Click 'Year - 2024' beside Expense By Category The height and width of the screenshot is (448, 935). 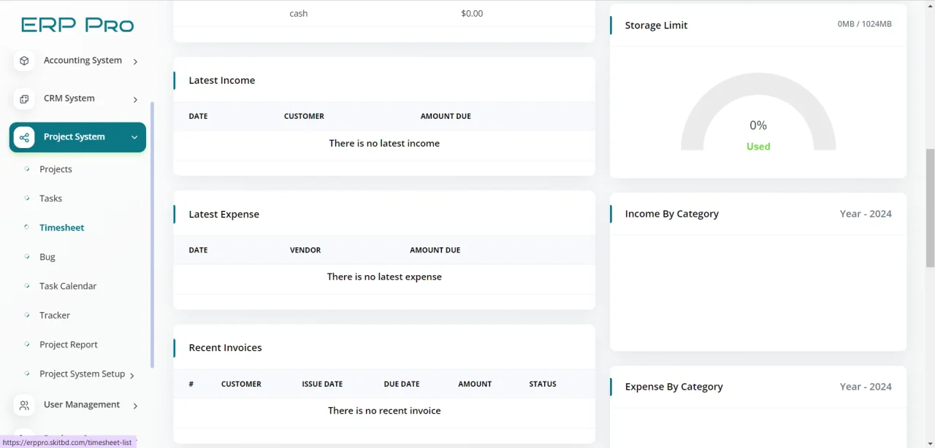(866, 387)
